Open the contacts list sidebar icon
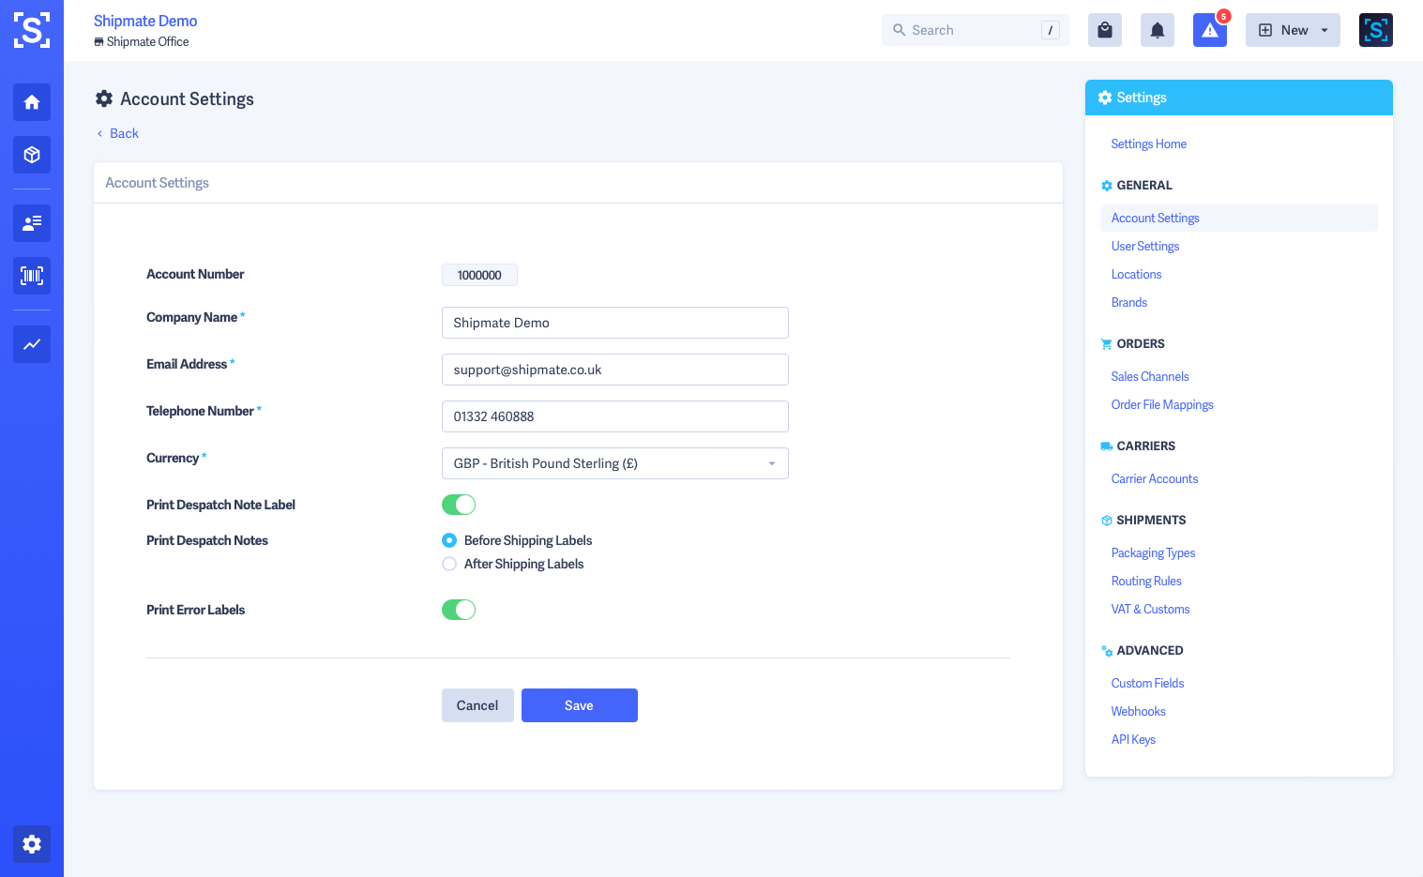This screenshot has height=877, width=1423. (x=32, y=223)
